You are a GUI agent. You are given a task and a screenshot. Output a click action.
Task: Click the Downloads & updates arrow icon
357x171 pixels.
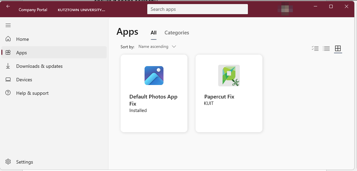8,66
